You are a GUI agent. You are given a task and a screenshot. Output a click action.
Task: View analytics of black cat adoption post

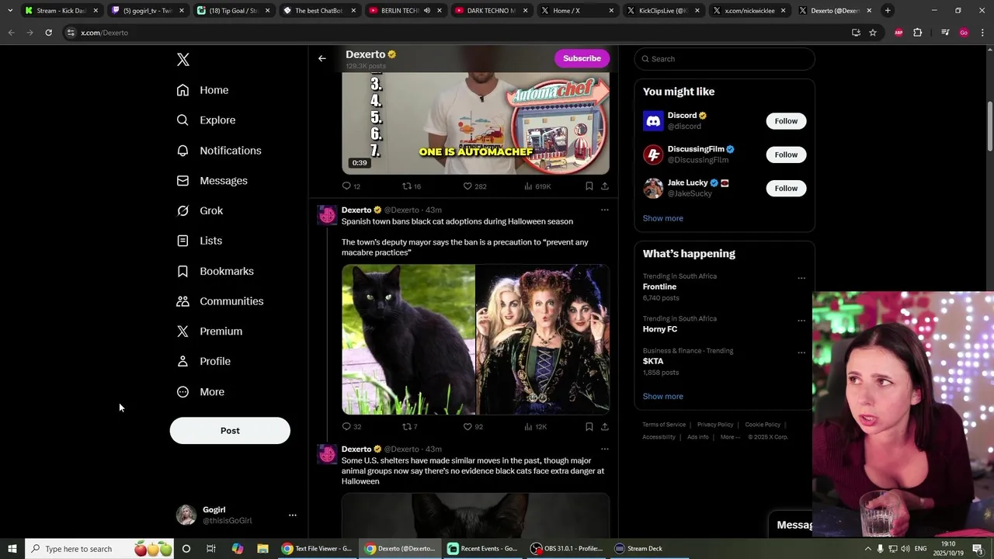(536, 426)
